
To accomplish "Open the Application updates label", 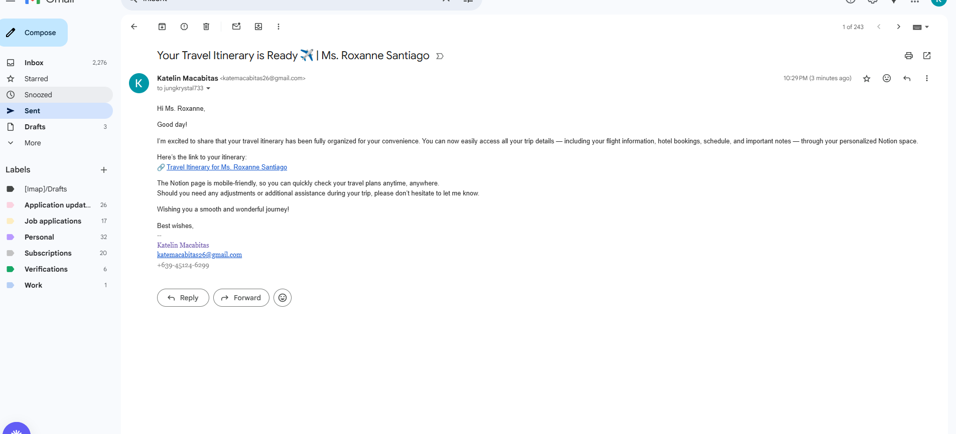I will 56,205.
